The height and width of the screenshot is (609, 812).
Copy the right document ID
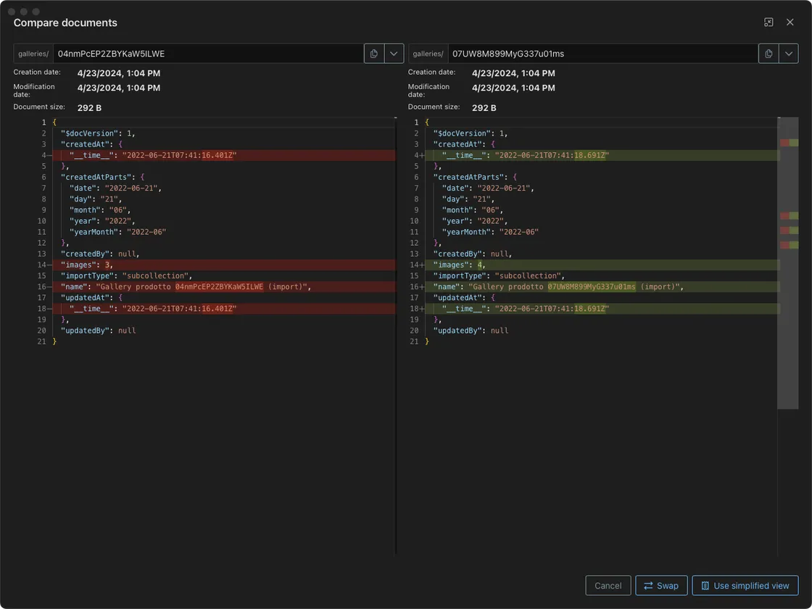tap(768, 54)
